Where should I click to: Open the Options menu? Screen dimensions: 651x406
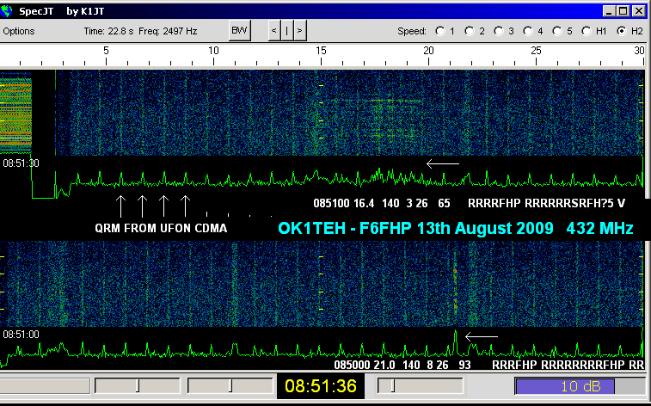point(19,31)
